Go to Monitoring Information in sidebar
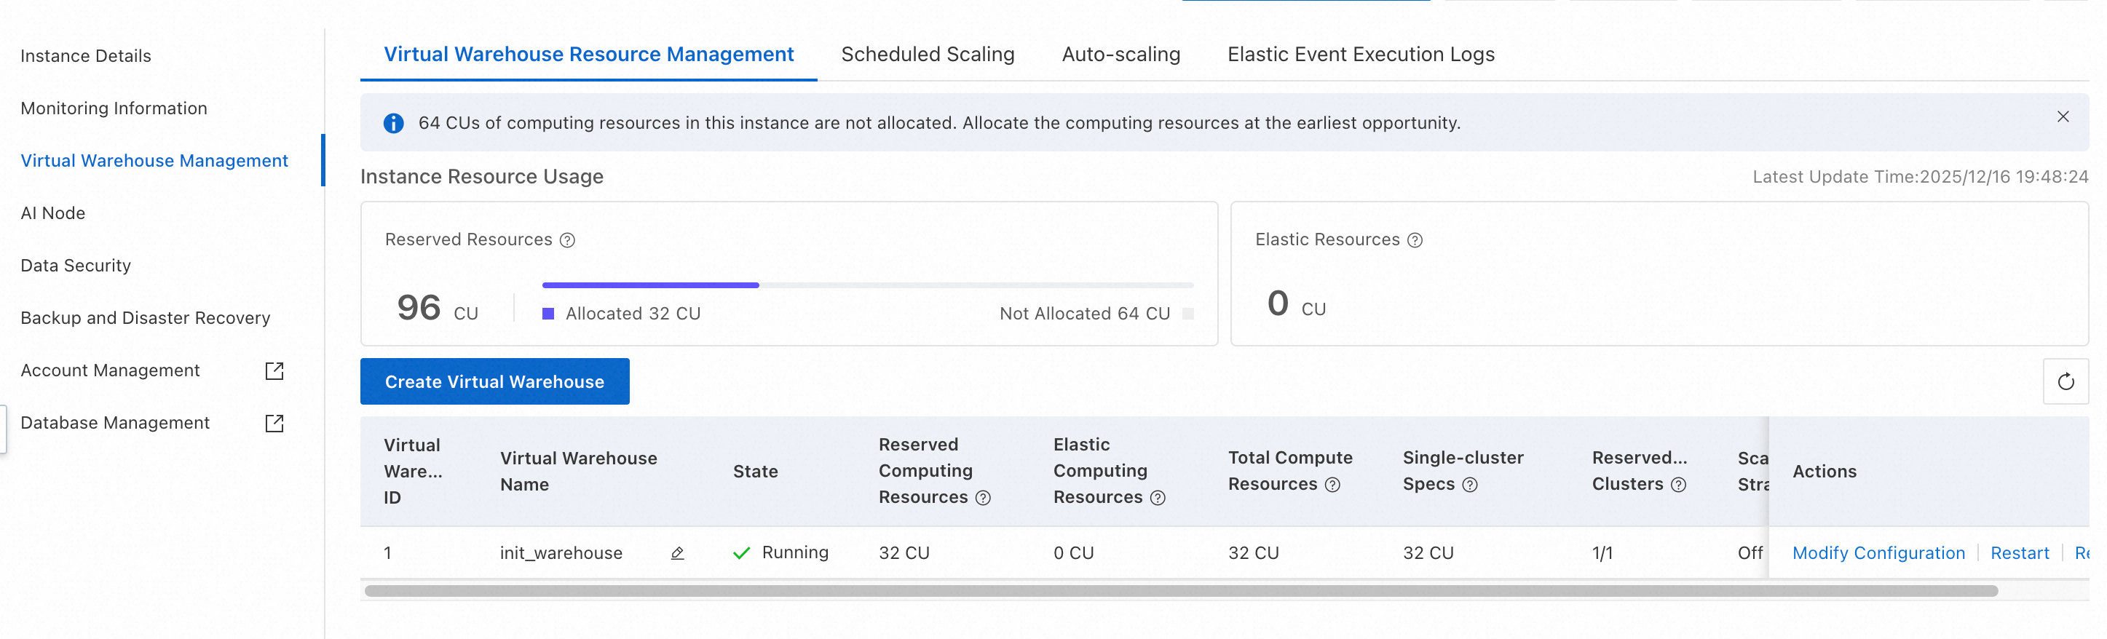 point(114,108)
